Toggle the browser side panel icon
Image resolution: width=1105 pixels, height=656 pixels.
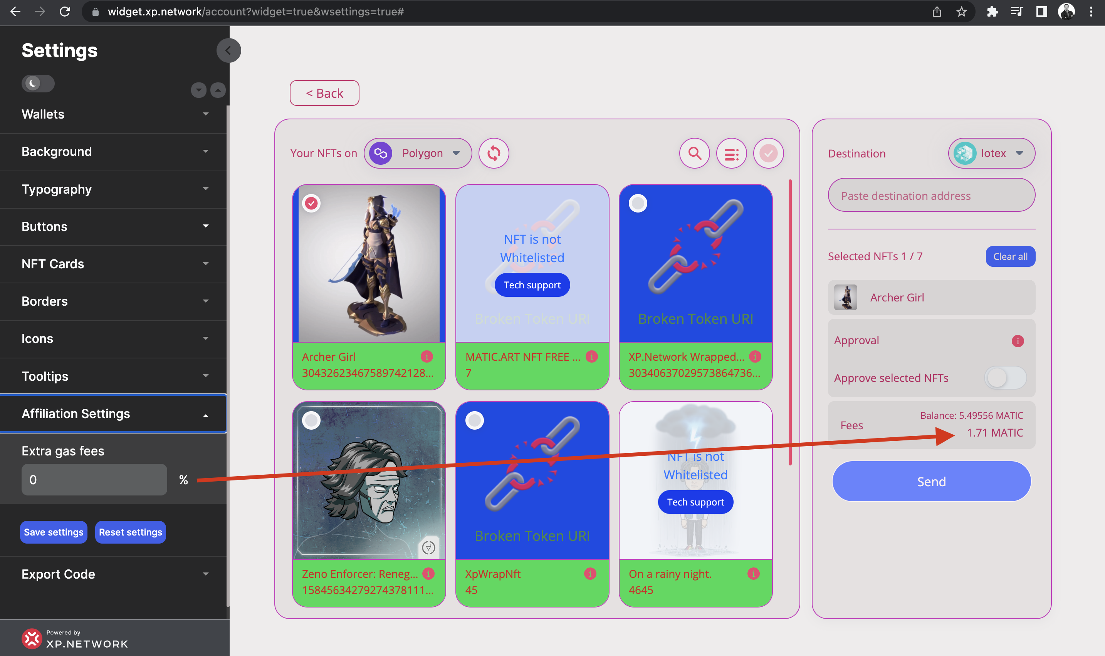(1041, 12)
